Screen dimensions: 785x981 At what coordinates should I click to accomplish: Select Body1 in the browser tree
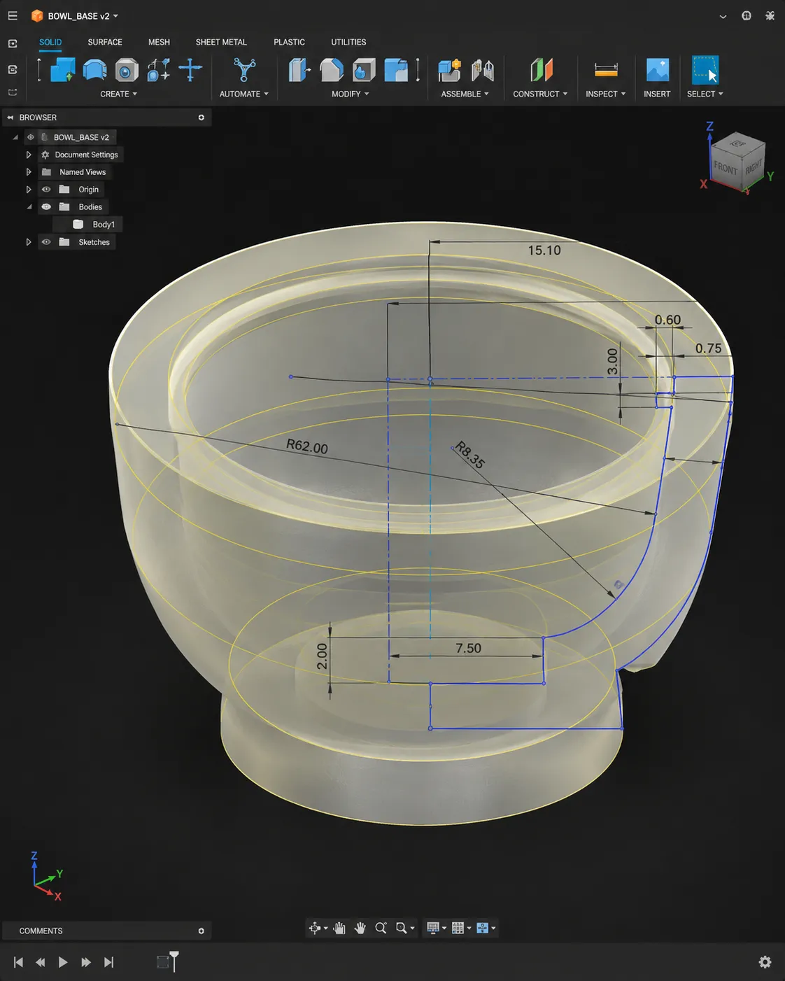tap(104, 225)
